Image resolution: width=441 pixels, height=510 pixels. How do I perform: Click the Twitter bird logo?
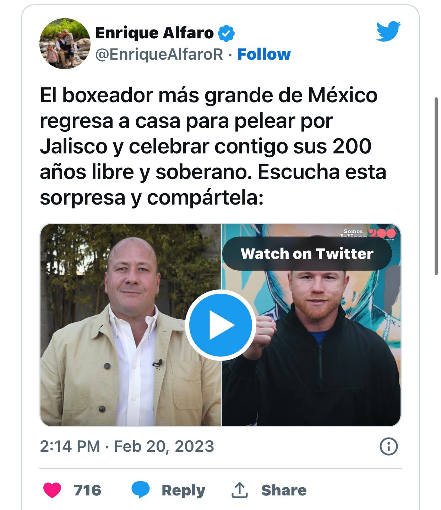click(388, 31)
